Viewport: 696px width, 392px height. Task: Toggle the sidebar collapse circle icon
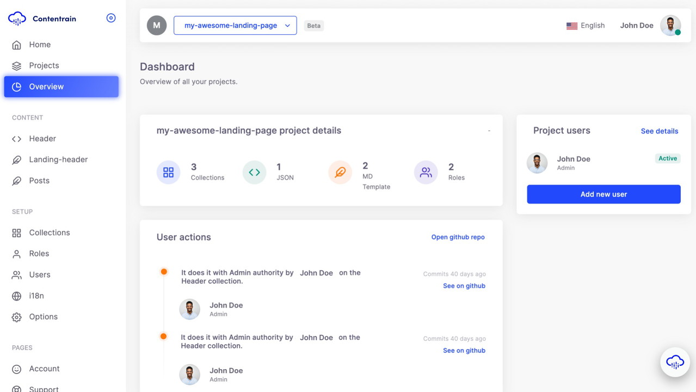pos(111,18)
